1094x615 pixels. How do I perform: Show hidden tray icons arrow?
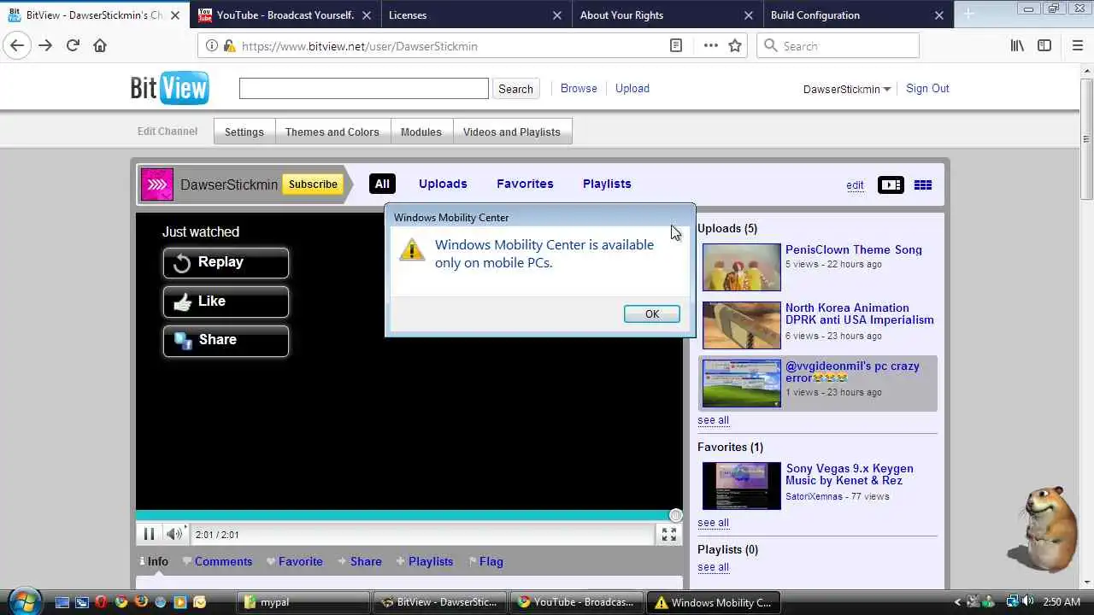pyautogui.click(x=956, y=602)
